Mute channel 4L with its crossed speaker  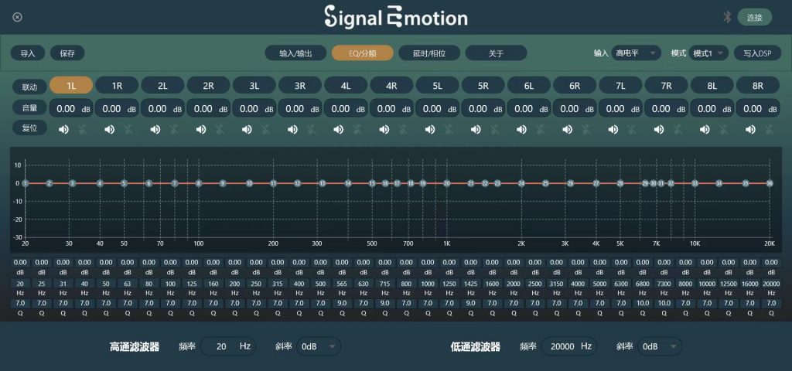pyautogui.click(x=357, y=130)
